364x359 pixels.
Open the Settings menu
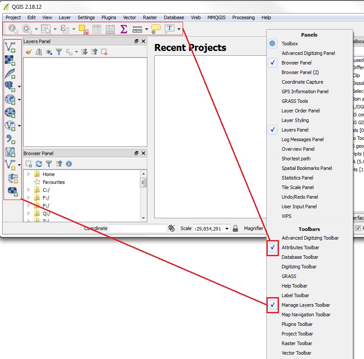(x=86, y=17)
